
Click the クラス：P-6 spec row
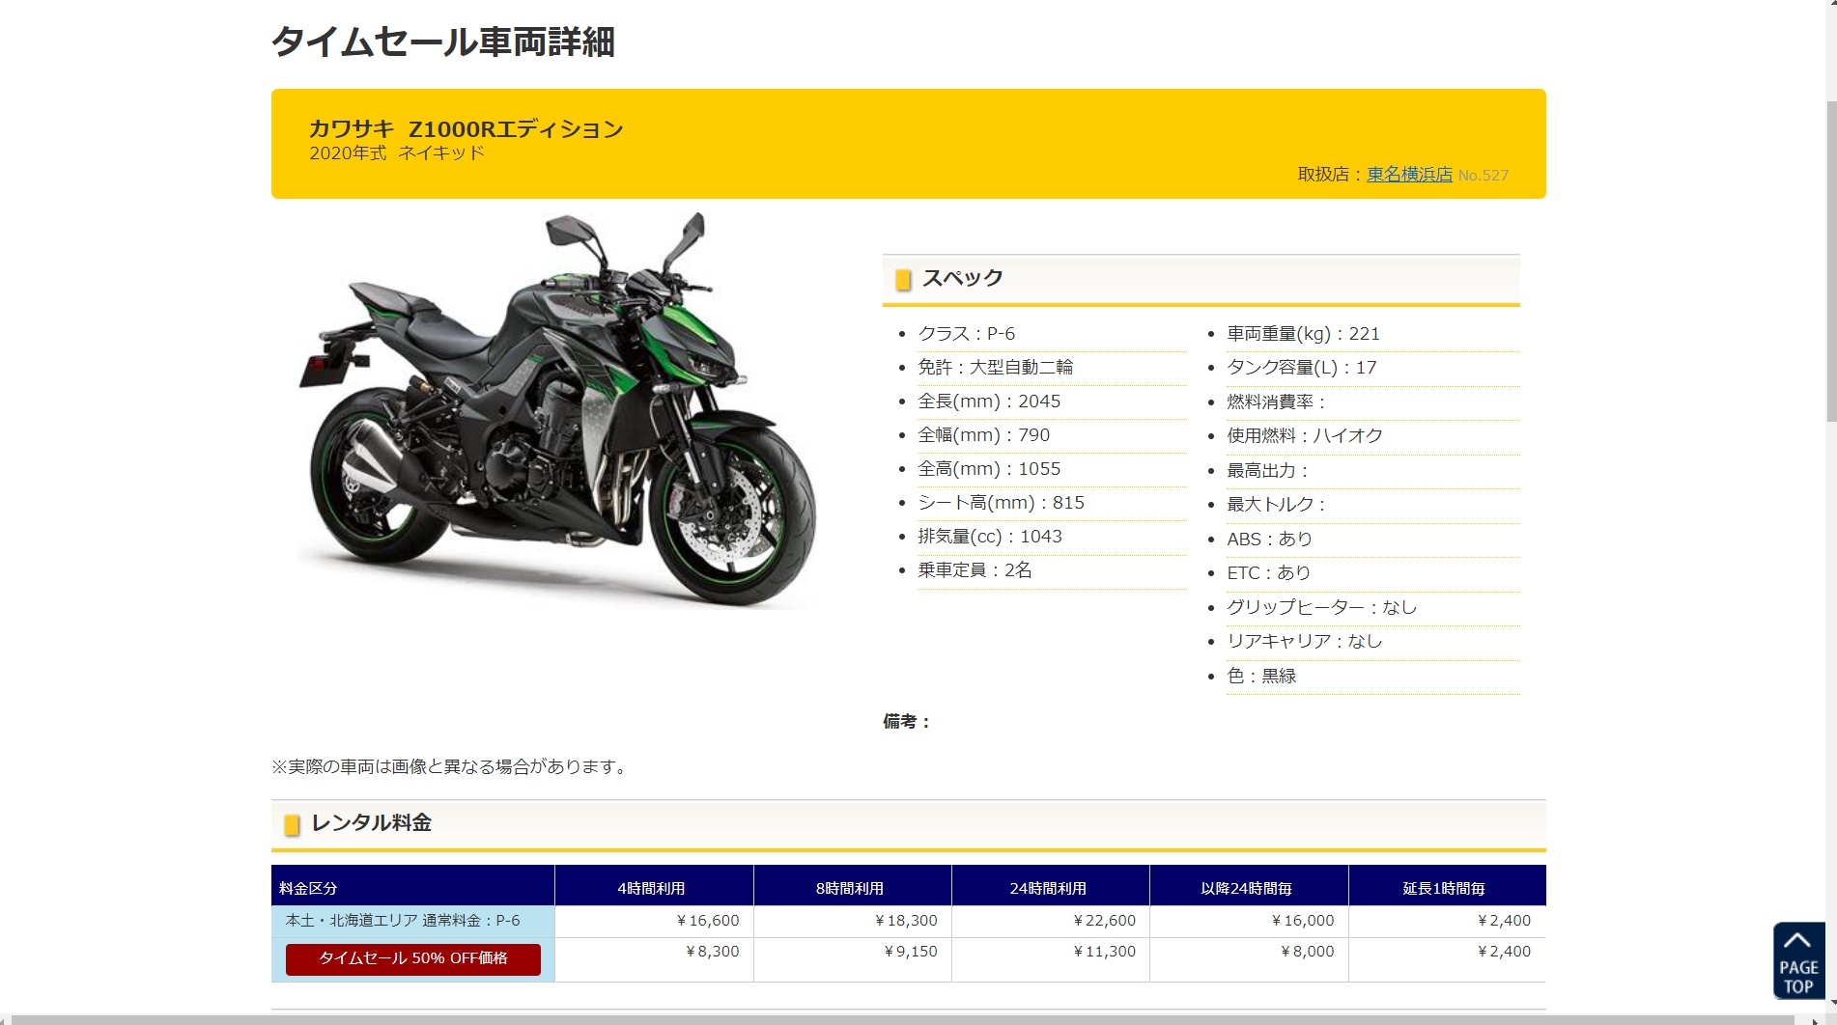point(1052,334)
